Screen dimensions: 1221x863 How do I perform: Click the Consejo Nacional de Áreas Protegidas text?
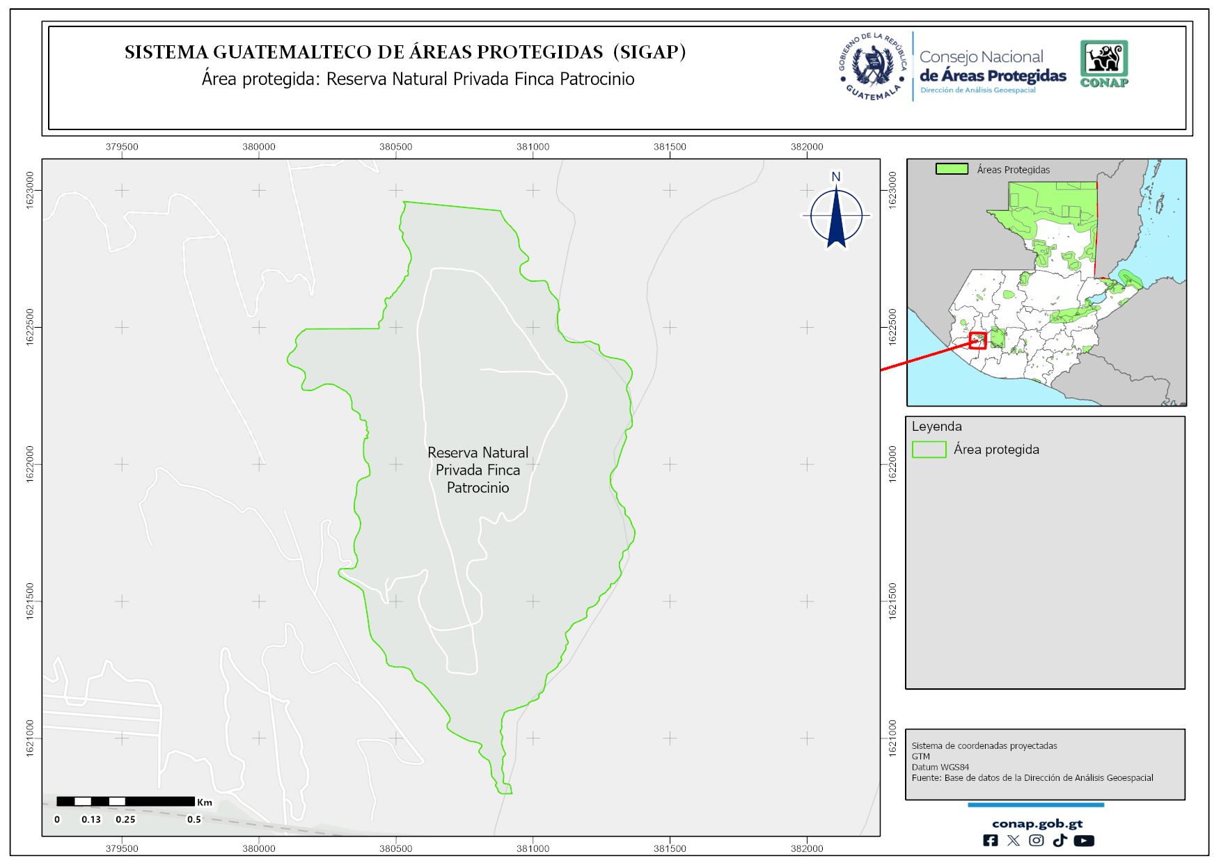[x=992, y=67]
